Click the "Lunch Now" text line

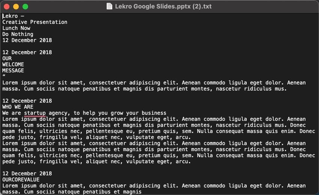point(16,28)
